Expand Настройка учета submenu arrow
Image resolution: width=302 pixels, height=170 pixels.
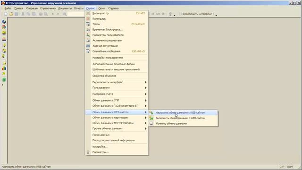tap(146, 94)
